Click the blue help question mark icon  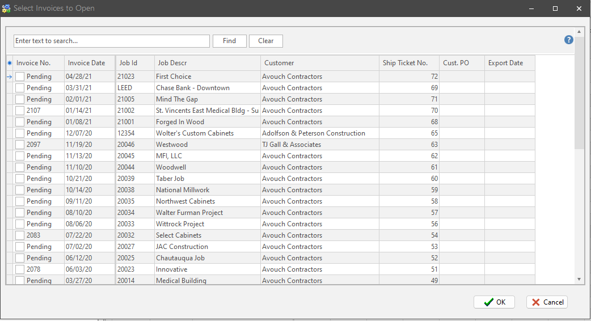tap(568, 40)
